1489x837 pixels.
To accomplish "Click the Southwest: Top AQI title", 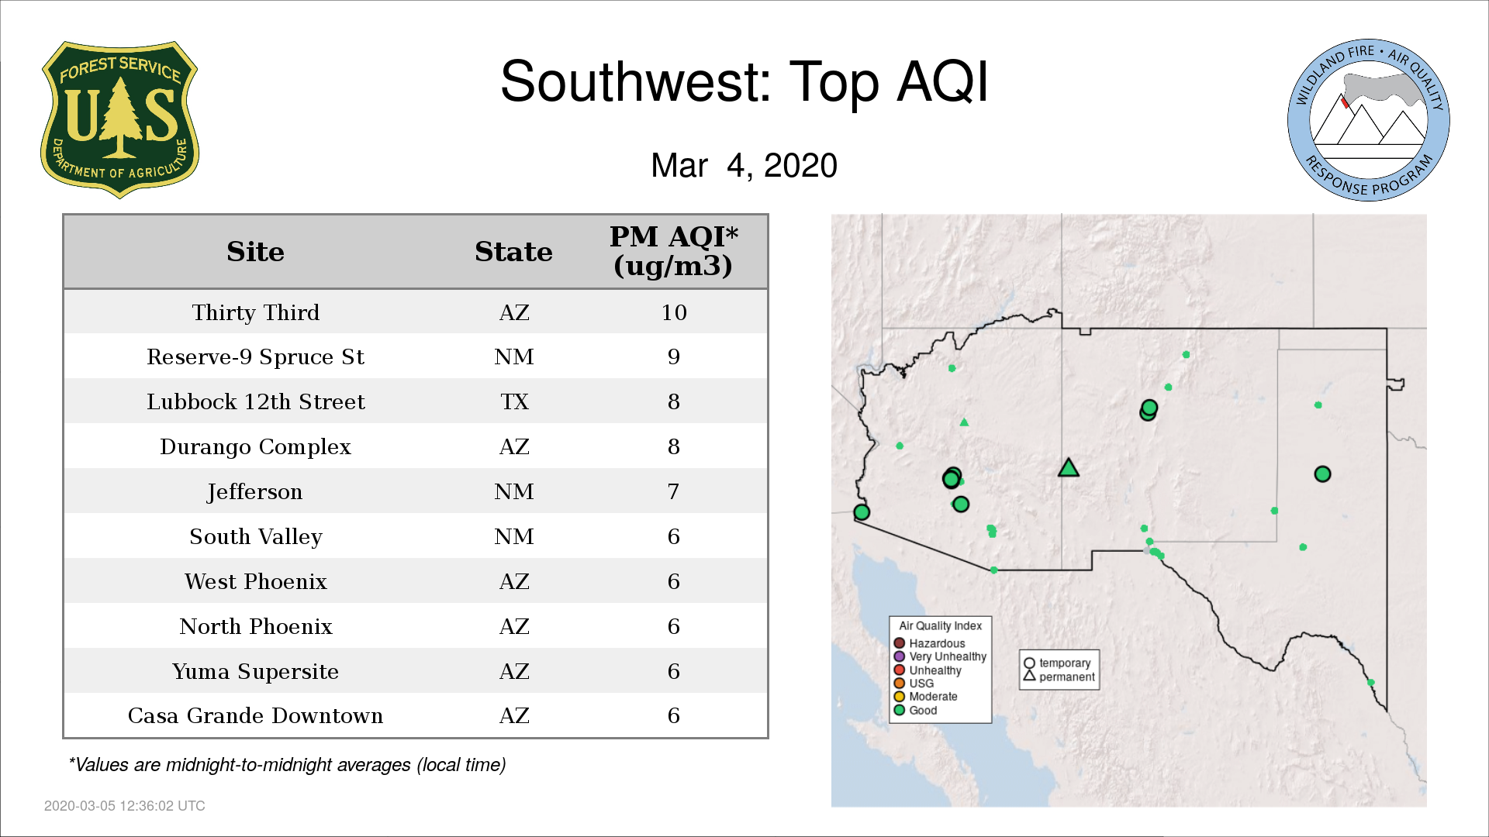I will 744,82.
